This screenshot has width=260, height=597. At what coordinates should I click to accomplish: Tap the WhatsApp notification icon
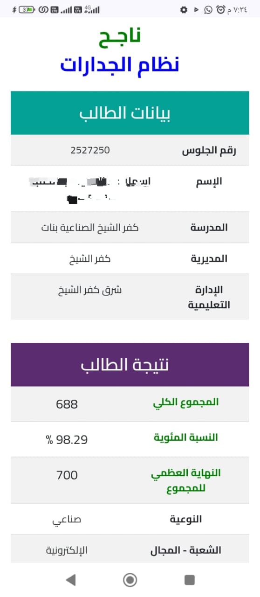tap(208, 9)
